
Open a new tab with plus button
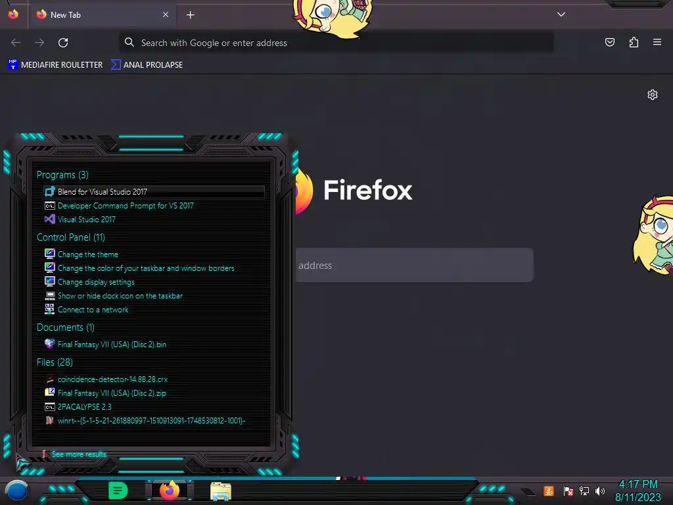[190, 15]
